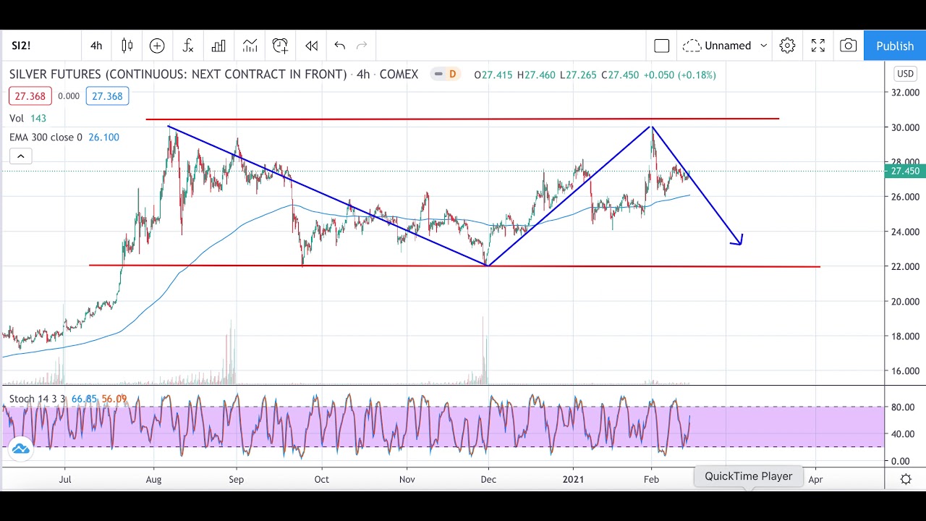Click the 0.000 spread value
The image size is (926, 521).
point(69,96)
